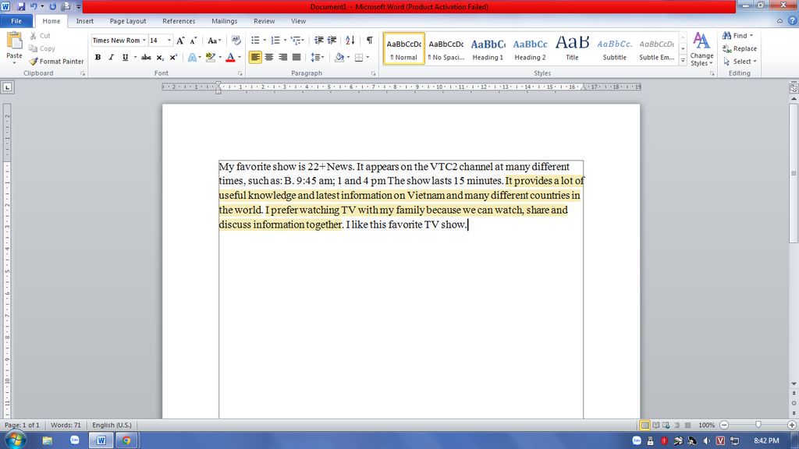Decrease paragraph indent
Viewport: 799px width, 449px height.
pyautogui.click(x=319, y=41)
